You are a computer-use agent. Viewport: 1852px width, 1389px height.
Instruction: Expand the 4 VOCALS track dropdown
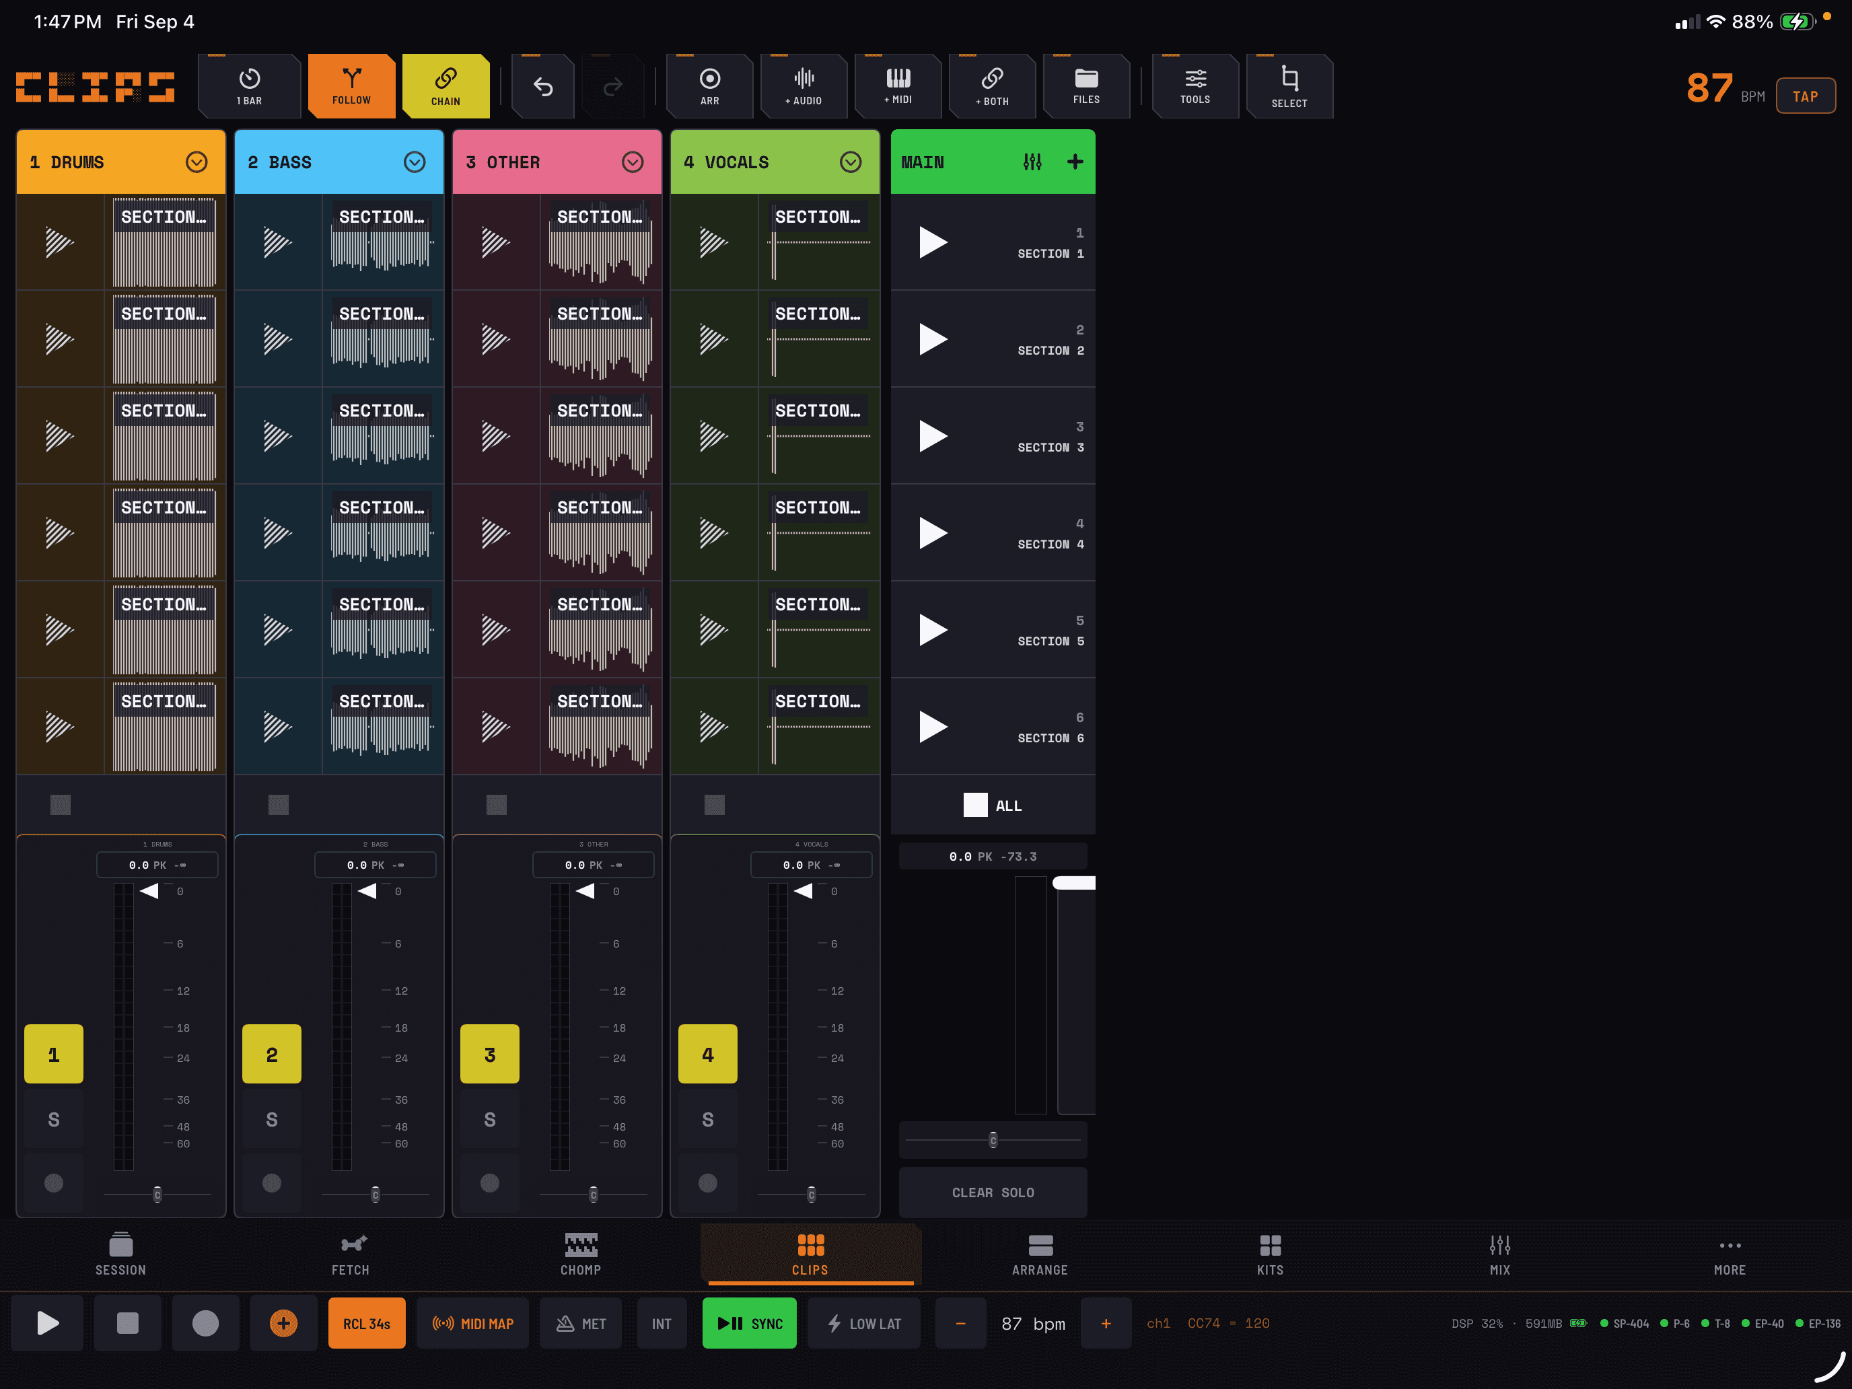(851, 162)
